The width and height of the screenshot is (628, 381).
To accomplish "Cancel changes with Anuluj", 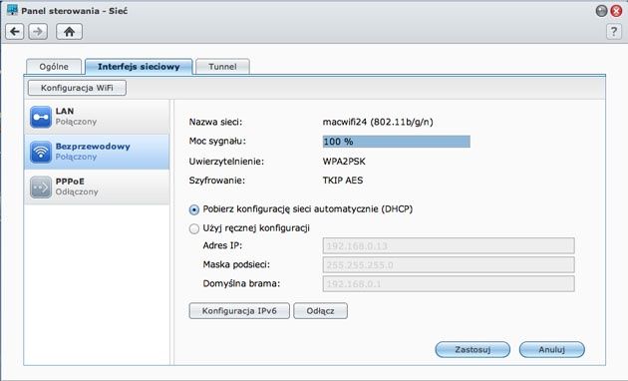I will click(552, 349).
